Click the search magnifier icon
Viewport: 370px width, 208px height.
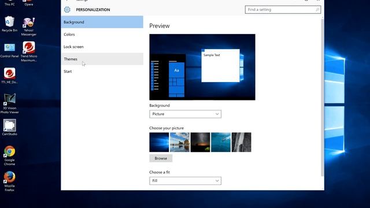[x=317, y=9]
